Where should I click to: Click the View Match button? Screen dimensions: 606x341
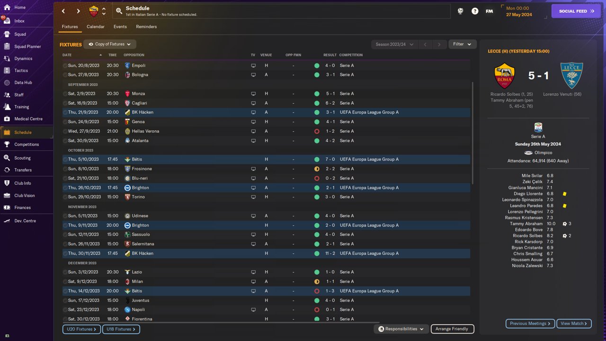pyautogui.click(x=574, y=323)
